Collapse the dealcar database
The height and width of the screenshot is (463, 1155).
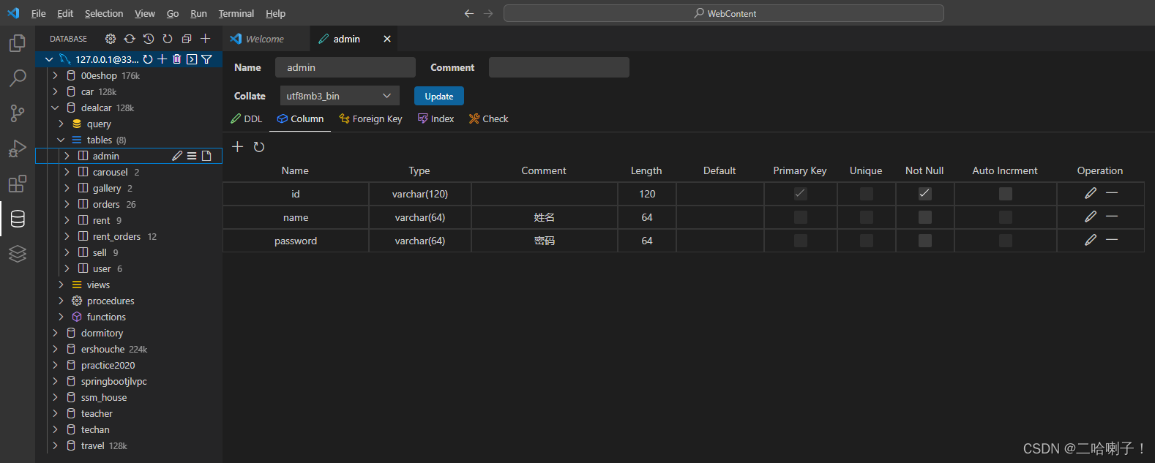[55, 108]
